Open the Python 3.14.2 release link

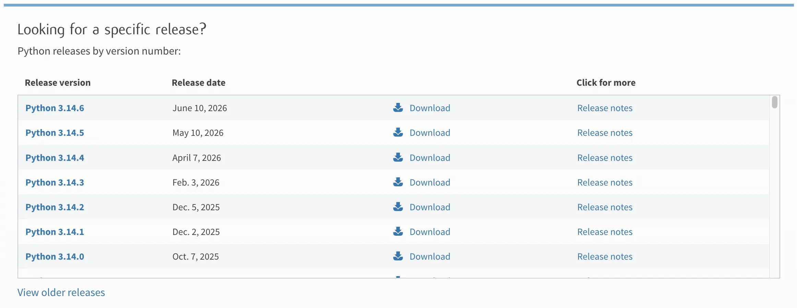pos(55,207)
